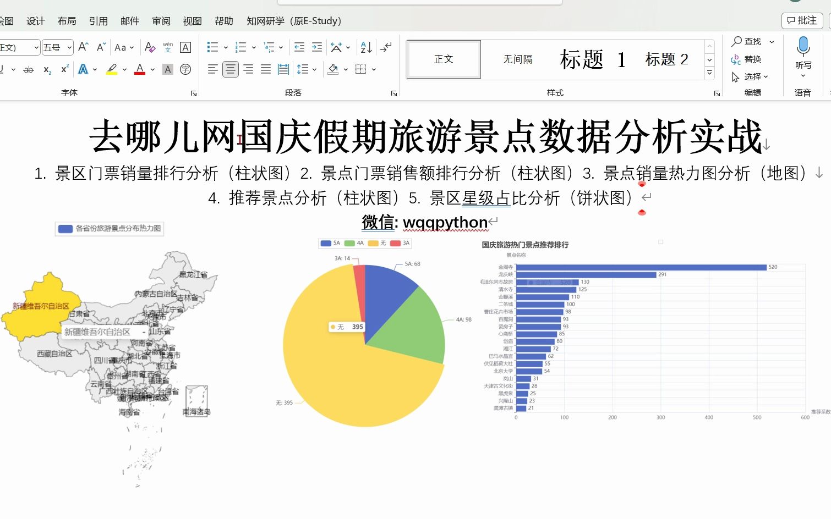Sort the selected text A to Z

click(366, 47)
